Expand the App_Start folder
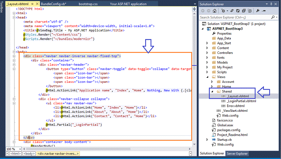Screen dimensions: 281x159 tap(207, 43)
